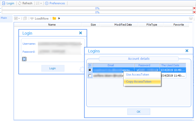Click the Password column header
The width and height of the screenshot is (196, 121).
point(147,65)
